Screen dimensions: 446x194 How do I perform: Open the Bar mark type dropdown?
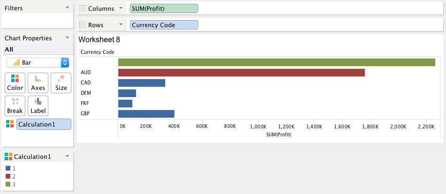[x=38, y=62]
